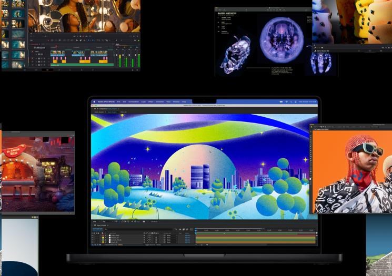Click the circular specimen image in the top window

coord(282,39)
